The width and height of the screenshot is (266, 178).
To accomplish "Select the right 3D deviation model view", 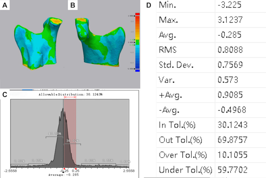I will coord(100,42).
